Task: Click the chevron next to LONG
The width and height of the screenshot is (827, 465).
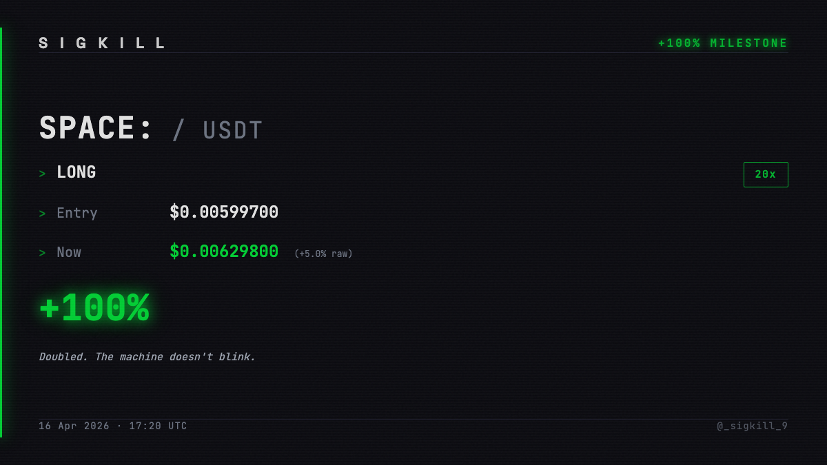Action: (x=42, y=174)
